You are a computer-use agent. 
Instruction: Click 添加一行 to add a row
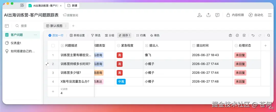(56, 35)
